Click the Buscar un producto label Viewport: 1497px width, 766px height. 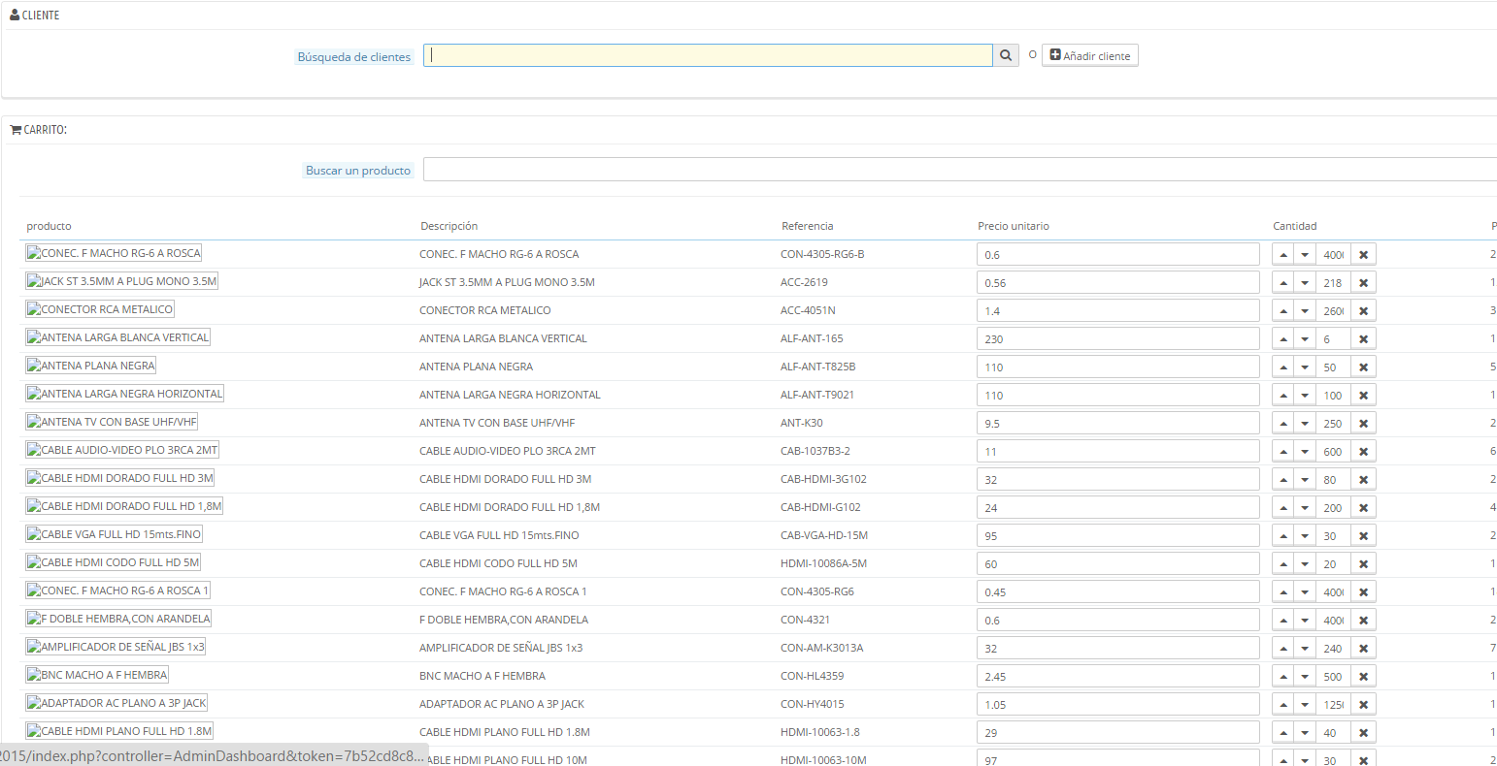point(358,171)
